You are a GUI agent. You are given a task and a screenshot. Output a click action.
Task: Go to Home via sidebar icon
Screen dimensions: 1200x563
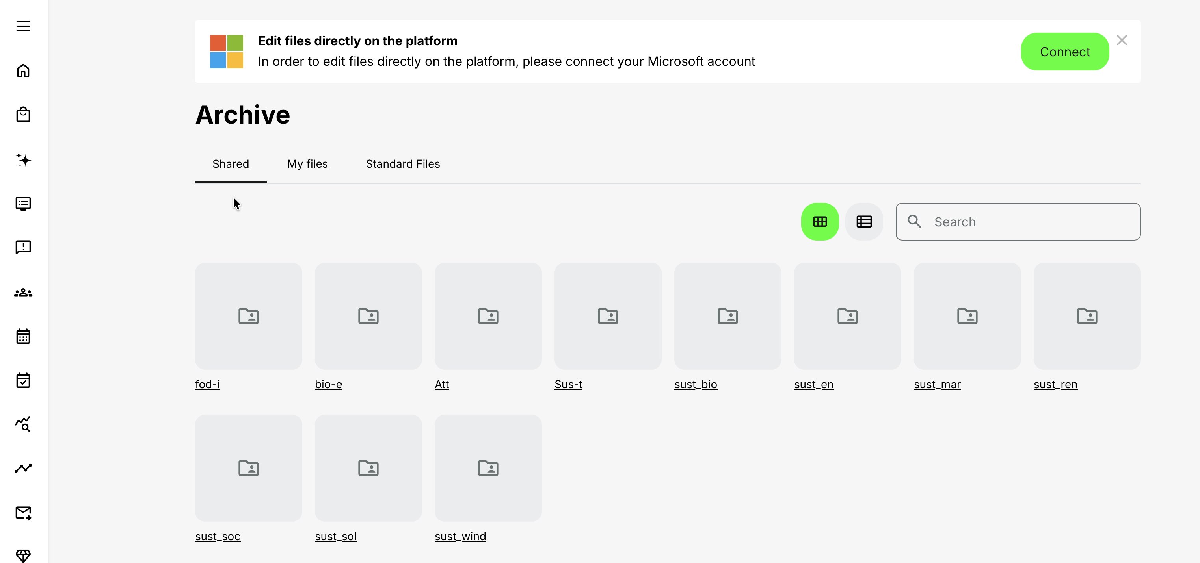pyautogui.click(x=23, y=71)
